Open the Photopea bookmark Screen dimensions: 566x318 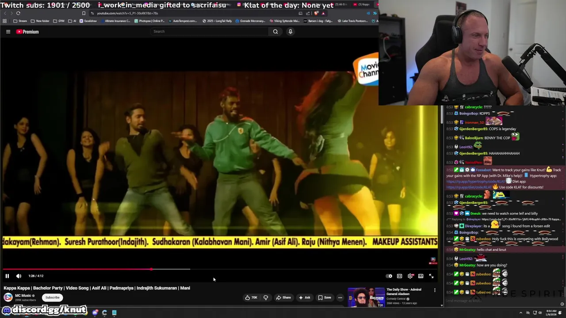(x=149, y=21)
